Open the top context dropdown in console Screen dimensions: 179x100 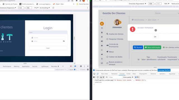pos(102,77)
